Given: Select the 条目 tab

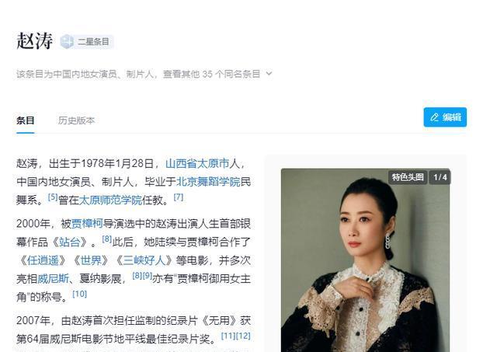Looking at the screenshot, I should point(26,120).
